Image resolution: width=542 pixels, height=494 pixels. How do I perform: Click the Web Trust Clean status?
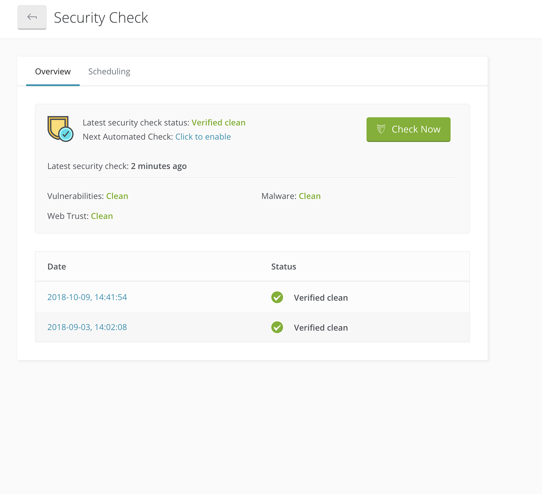102,216
